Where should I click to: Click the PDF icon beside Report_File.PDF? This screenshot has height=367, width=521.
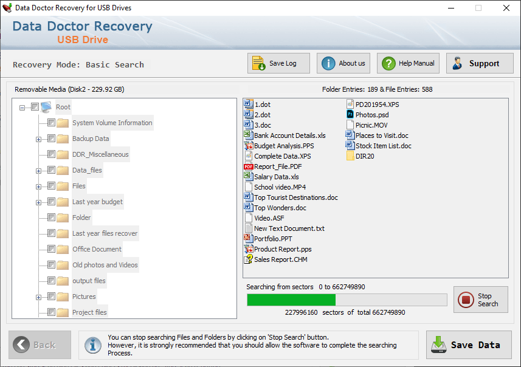tap(249, 166)
